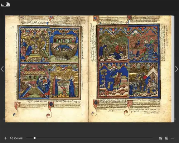Click the ship logo icon
179x143 pixels.
coord(5,4)
